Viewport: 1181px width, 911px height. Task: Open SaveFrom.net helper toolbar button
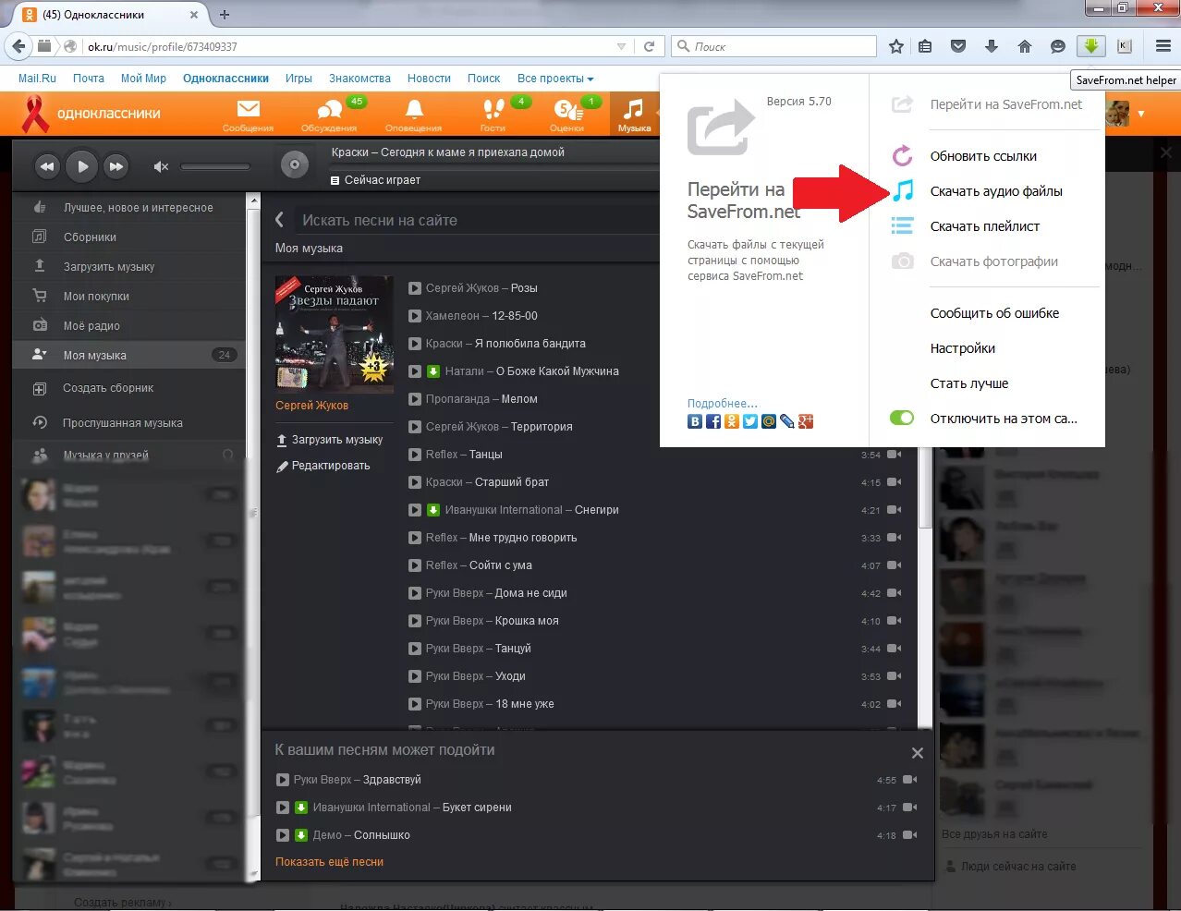click(1091, 46)
